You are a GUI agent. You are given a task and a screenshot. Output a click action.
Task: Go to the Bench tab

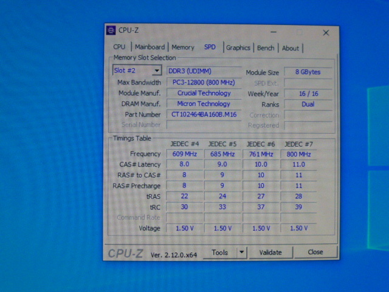266,47
